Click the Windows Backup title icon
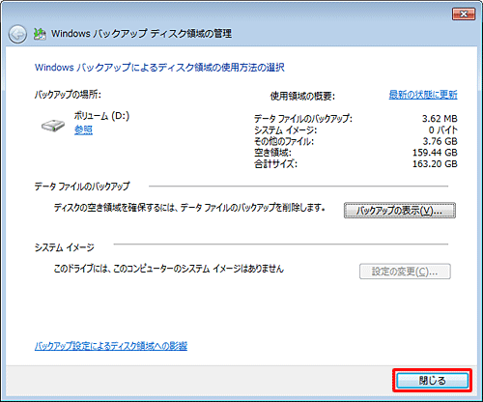The height and width of the screenshot is (402, 483). click(x=40, y=34)
